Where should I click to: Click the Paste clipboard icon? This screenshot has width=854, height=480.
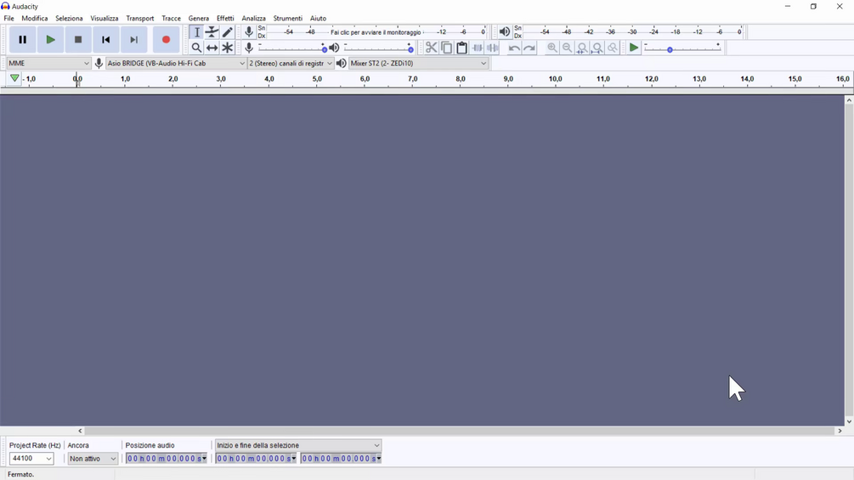tap(461, 48)
